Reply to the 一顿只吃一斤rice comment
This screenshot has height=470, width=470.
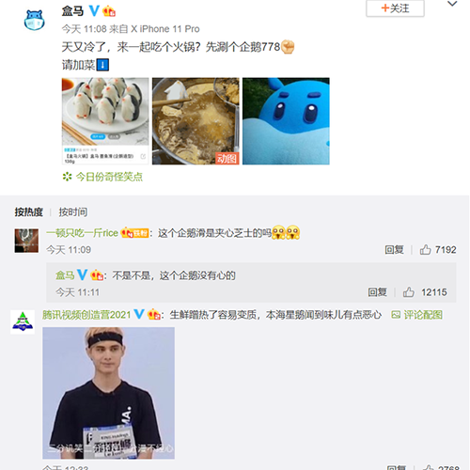click(394, 250)
